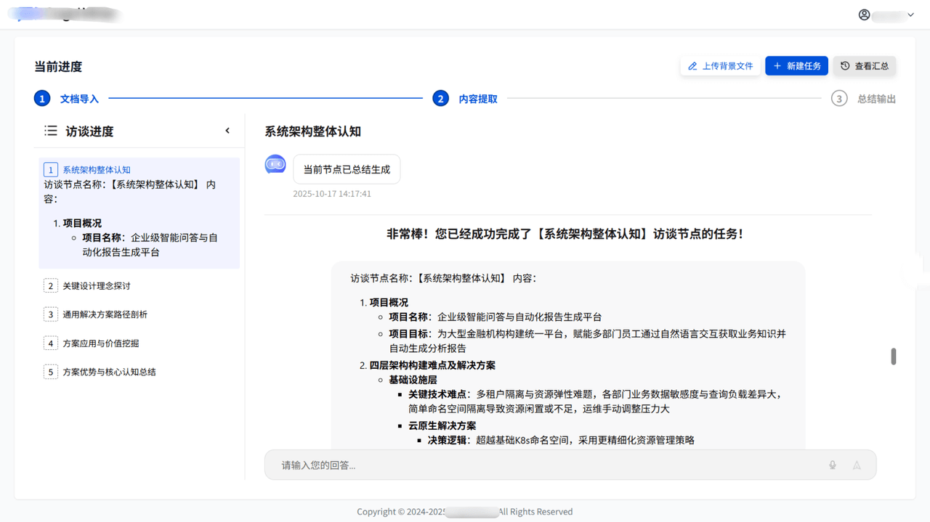The width and height of the screenshot is (930, 522).
Task: Select the microphone icon for voice input
Action: click(x=832, y=465)
